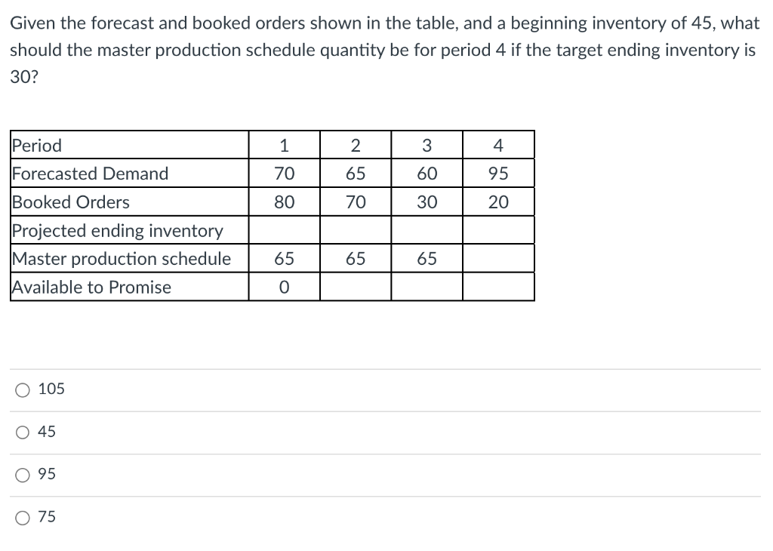
Task: Click the answer option labeled 75
Action: pyautogui.click(x=48, y=517)
